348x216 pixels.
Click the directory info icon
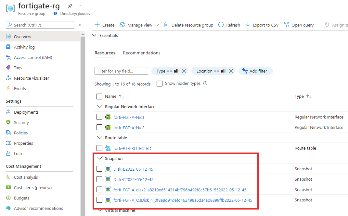coord(55,14)
